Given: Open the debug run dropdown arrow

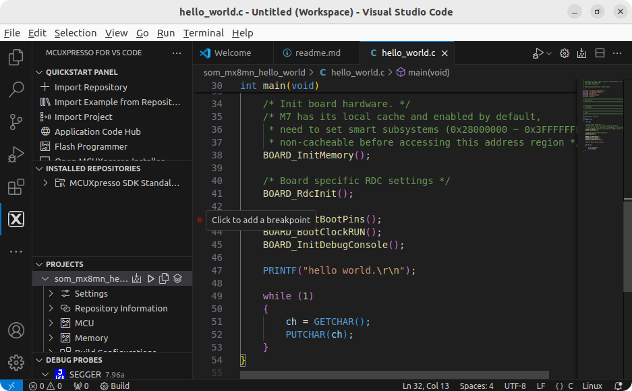Looking at the screenshot, I should pyautogui.click(x=549, y=53).
